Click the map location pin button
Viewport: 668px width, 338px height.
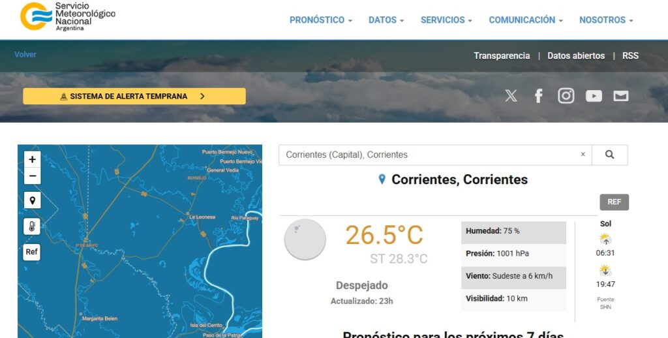(32, 200)
